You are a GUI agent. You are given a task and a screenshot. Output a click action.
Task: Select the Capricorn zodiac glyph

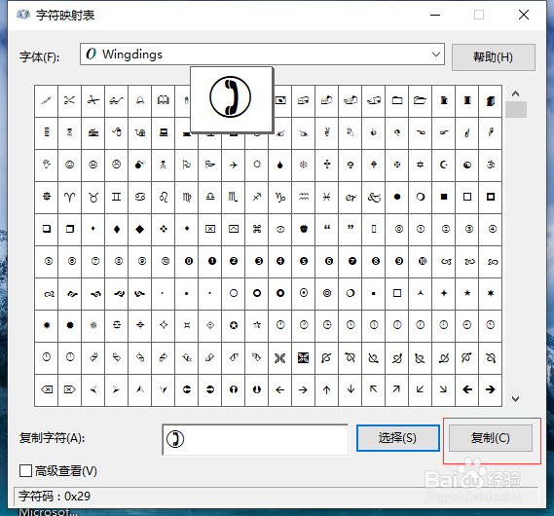pyautogui.click(x=280, y=198)
